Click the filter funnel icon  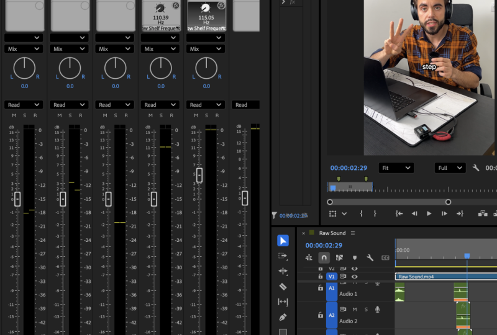click(274, 215)
